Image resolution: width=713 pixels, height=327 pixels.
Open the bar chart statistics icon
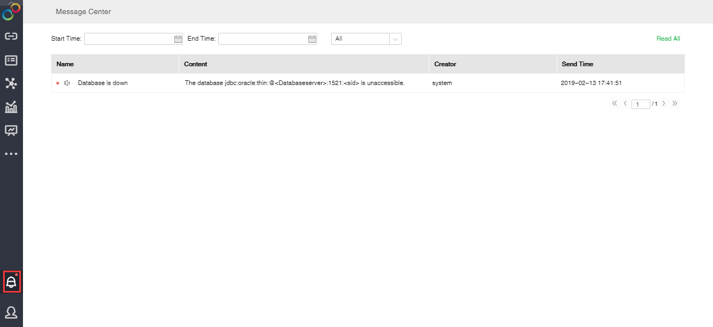click(11, 107)
